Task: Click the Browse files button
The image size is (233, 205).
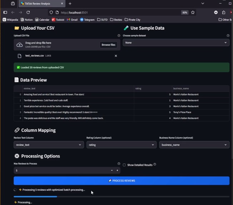Action: point(108,45)
